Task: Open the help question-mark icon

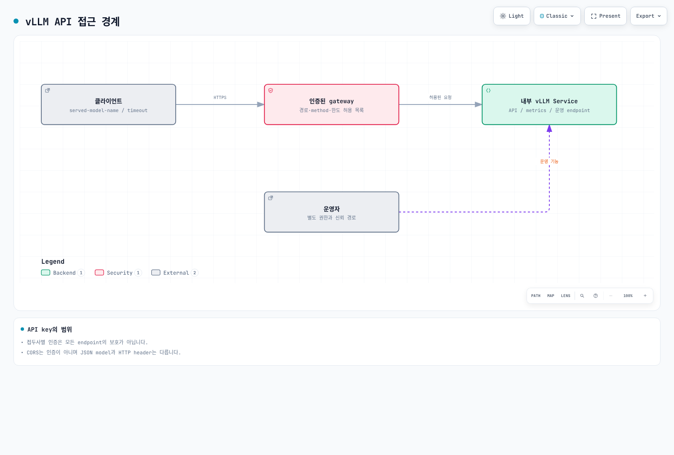Action: [596, 296]
